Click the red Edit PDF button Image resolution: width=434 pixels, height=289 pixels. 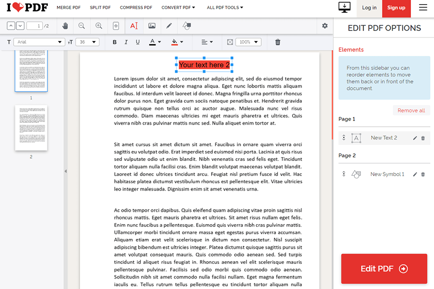tap(384, 269)
